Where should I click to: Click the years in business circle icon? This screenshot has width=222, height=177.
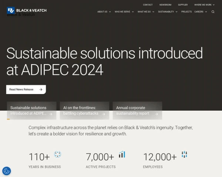tap(57, 154)
